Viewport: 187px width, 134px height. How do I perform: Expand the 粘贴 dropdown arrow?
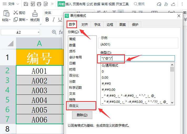coord(10,20)
